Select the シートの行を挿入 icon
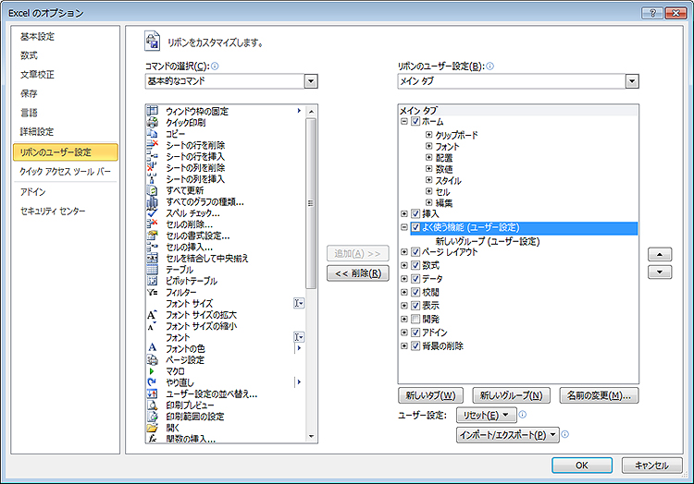694x484 pixels. [153, 156]
